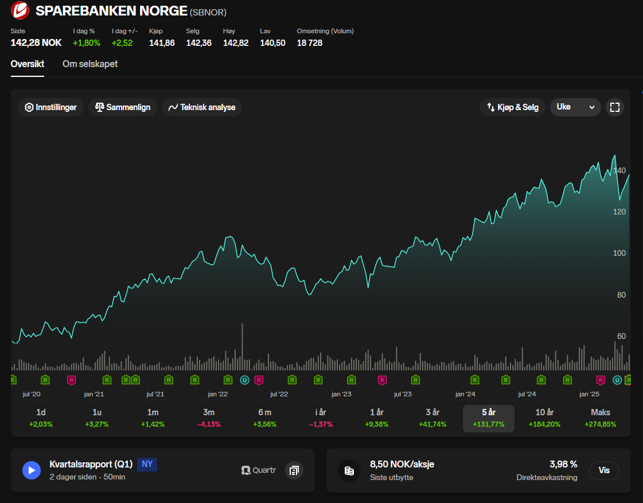This screenshot has height=503, width=643.
Task: Switch to Om selskapet tab
Action: [90, 64]
